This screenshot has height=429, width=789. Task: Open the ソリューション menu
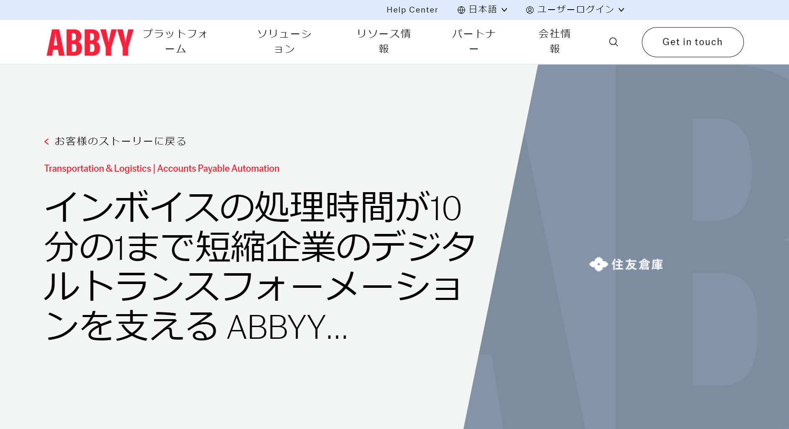[285, 41]
